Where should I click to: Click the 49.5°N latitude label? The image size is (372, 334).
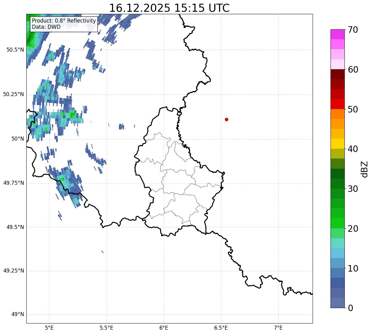coord(15,227)
